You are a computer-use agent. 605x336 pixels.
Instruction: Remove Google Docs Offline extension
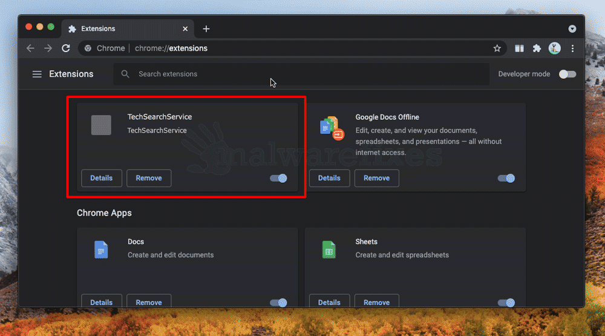(x=376, y=178)
